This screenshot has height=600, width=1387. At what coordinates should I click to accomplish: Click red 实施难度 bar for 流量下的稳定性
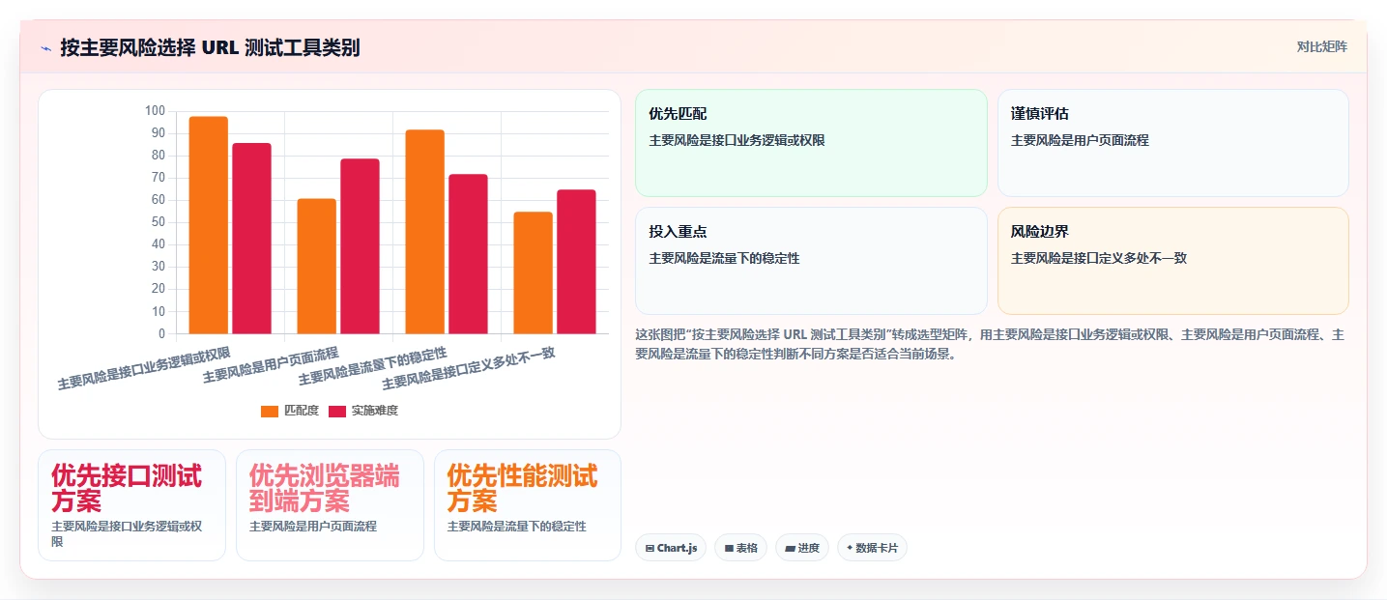tap(468, 254)
